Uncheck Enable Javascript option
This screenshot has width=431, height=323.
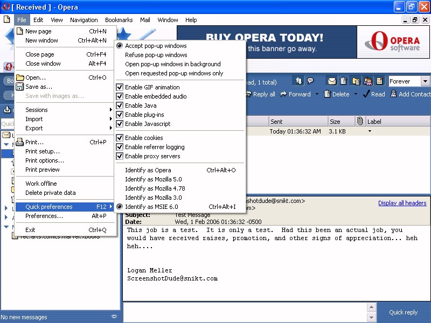click(120, 124)
